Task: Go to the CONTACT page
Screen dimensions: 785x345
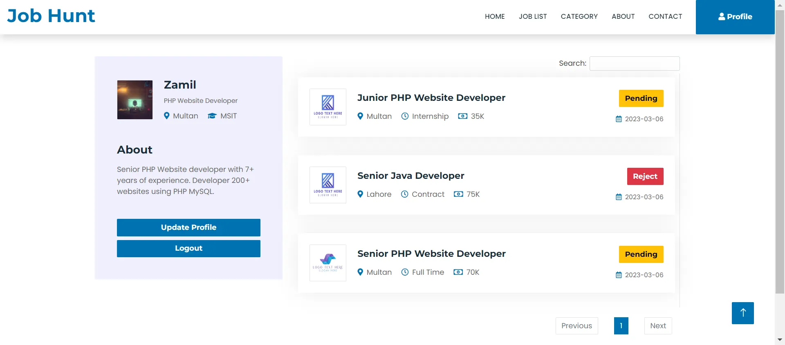Action: coord(665,17)
